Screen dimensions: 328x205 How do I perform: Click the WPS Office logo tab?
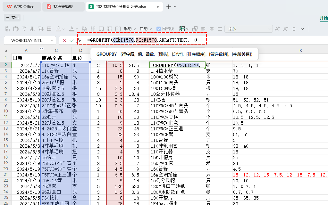click(21, 7)
